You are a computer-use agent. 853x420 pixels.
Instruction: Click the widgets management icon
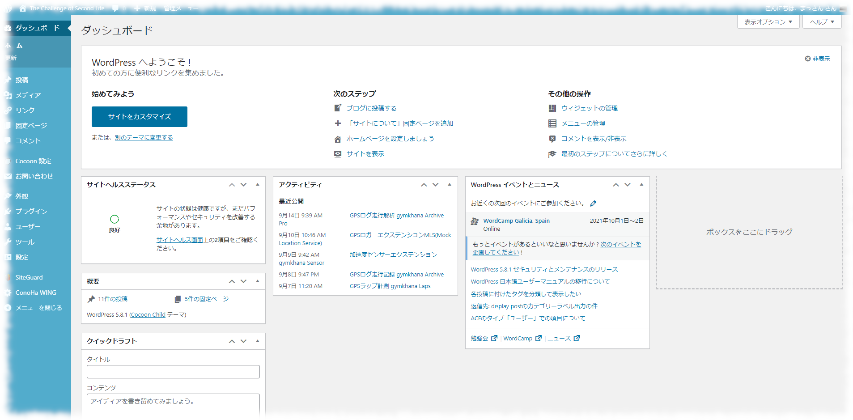click(552, 108)
